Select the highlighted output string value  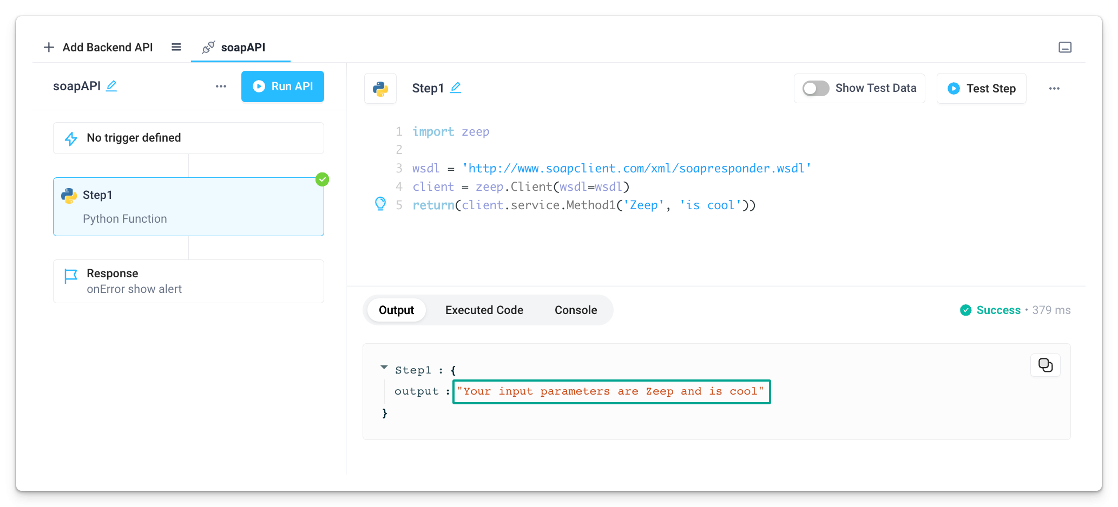(611, 391)
